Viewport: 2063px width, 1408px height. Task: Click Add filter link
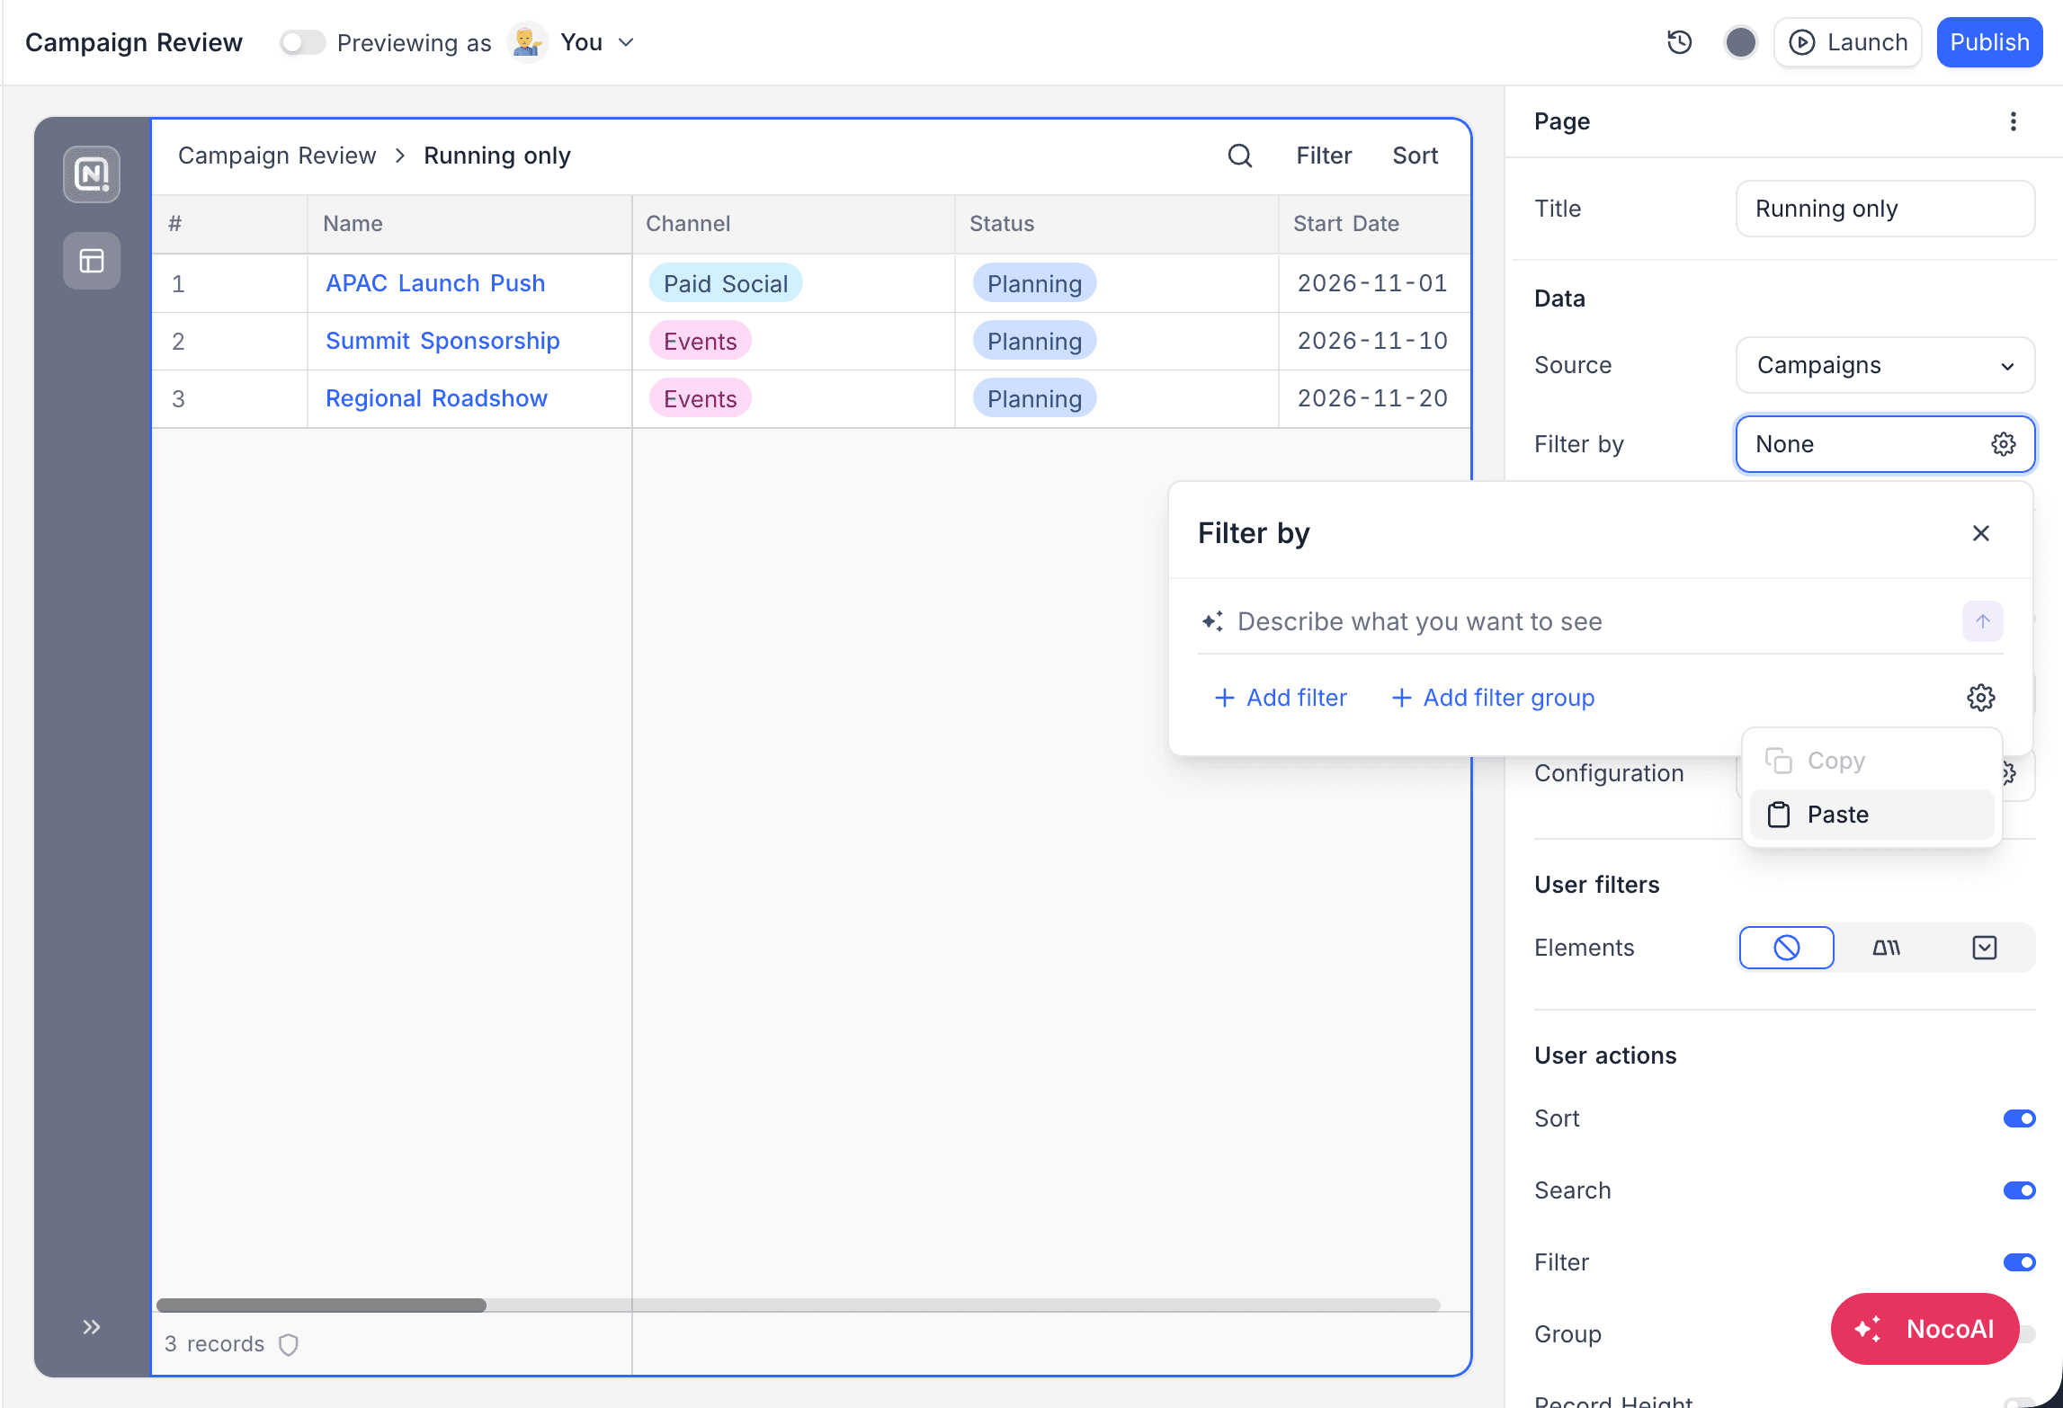(1281, 698)
